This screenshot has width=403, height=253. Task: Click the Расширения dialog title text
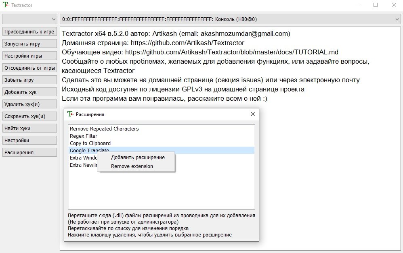point(90,114)
